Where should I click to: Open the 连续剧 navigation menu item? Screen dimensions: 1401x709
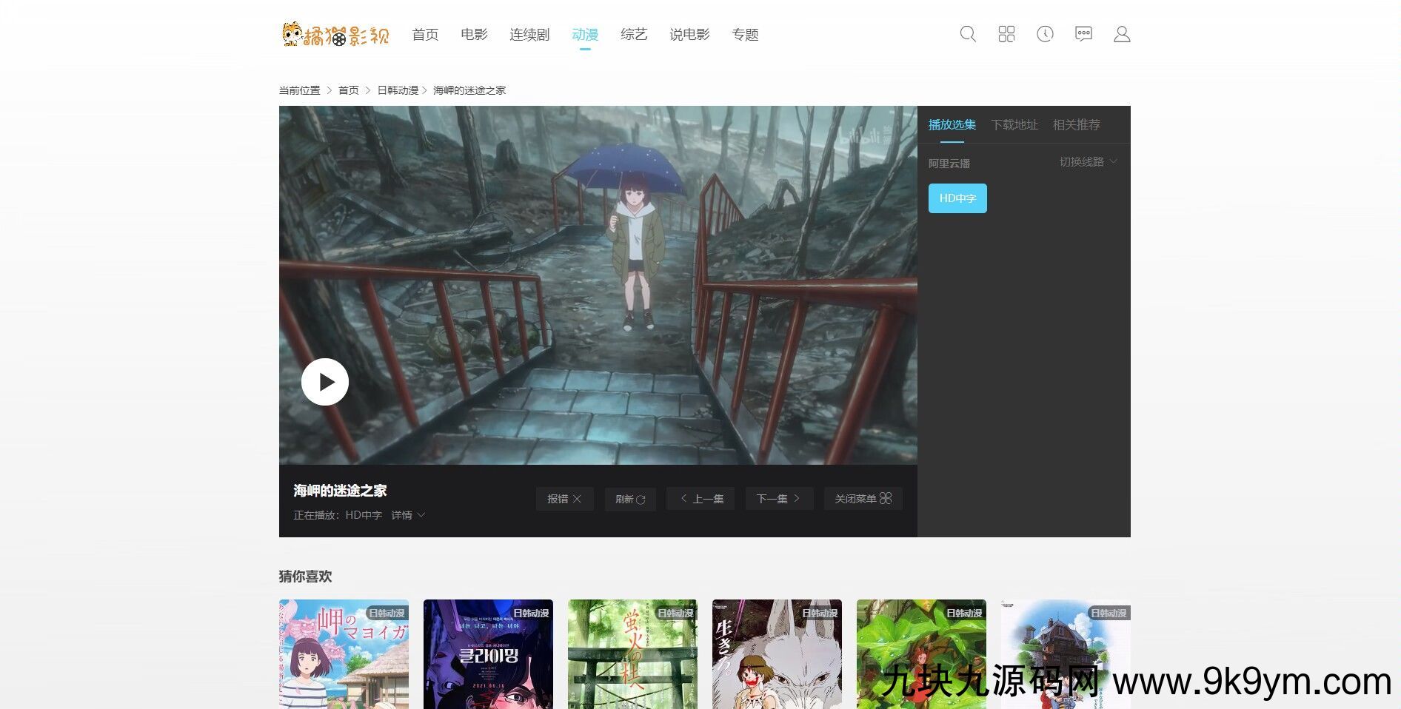(x=529, y=35)
